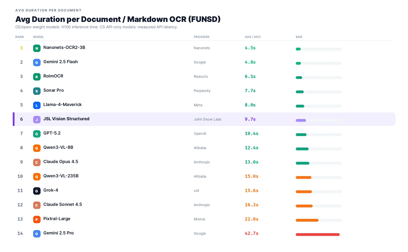Image resolution: width=408 pixels, height=252 pixels.
Task: Select the green R icon for RolmOCR
Action: [x=37, y=77]
